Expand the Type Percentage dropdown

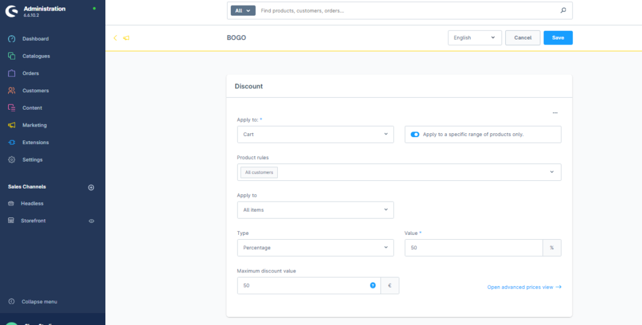point(315,248)
